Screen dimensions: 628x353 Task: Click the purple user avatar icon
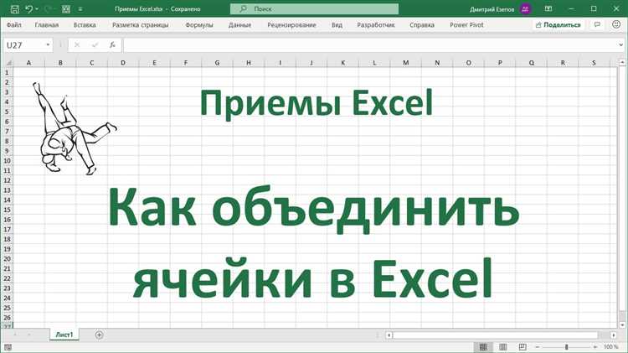pyautogui.click(x=525, y=9)
